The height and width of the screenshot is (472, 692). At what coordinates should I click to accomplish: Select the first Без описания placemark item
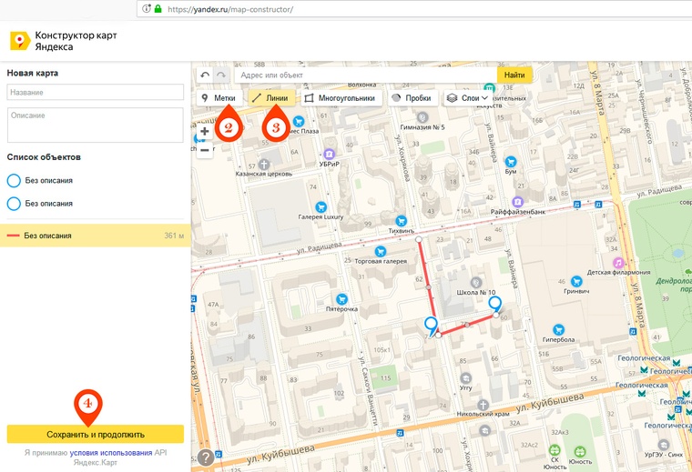coord(49,180)
